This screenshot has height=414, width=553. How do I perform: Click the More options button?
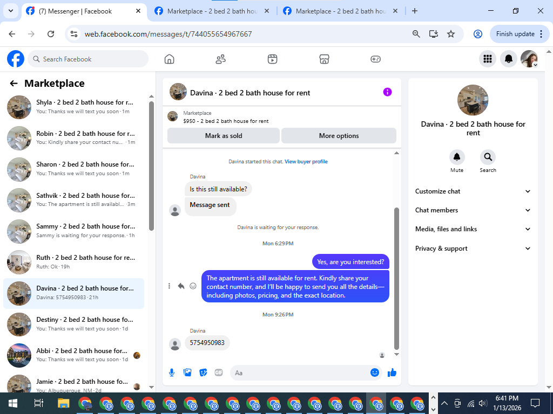point(339,135)
